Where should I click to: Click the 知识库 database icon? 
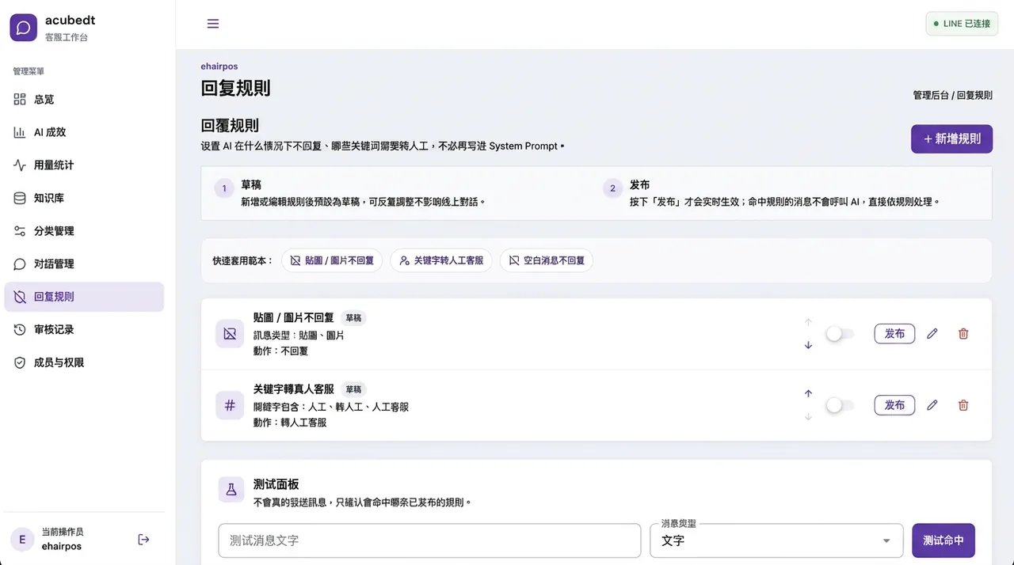pyautogui.click(x=20, y=198)
